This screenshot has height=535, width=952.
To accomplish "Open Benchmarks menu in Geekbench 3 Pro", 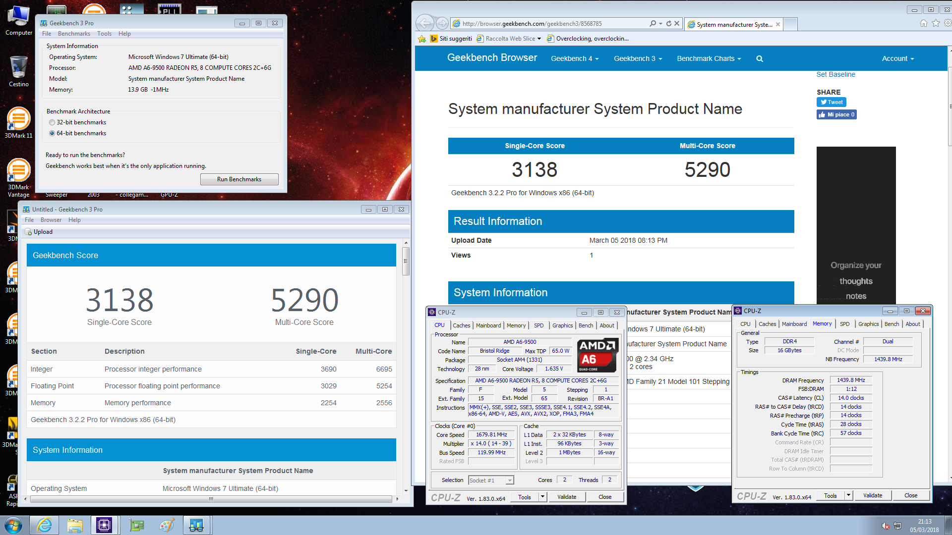I will pyautogui.click(x=74, y=34).
